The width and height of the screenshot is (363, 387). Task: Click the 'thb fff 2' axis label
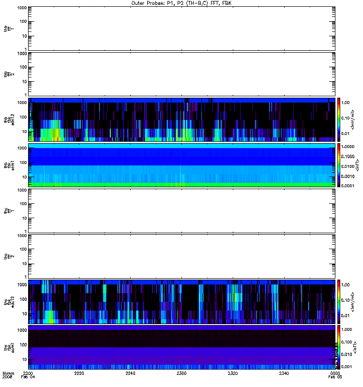pos(9,74)
